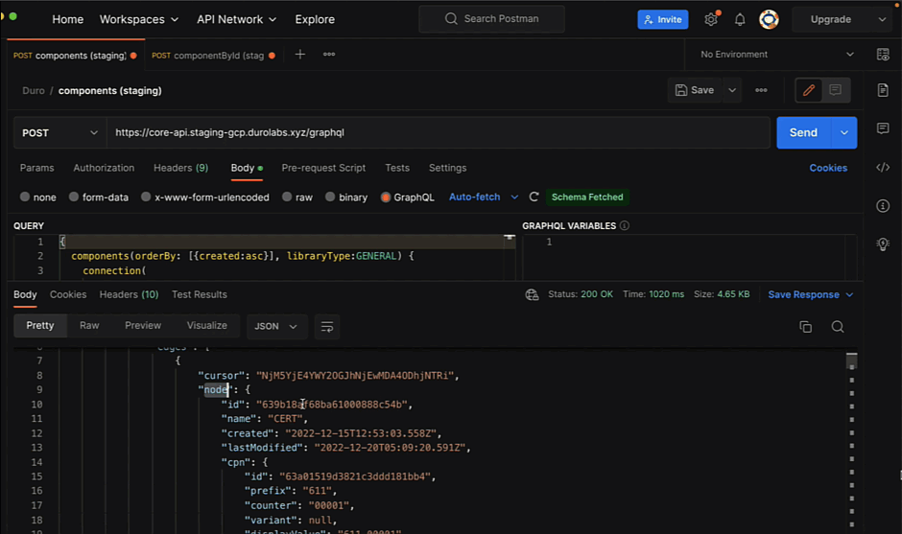Screen dimensions: 902x534
Task: Open the Params tab
Action: click(36, 168)
